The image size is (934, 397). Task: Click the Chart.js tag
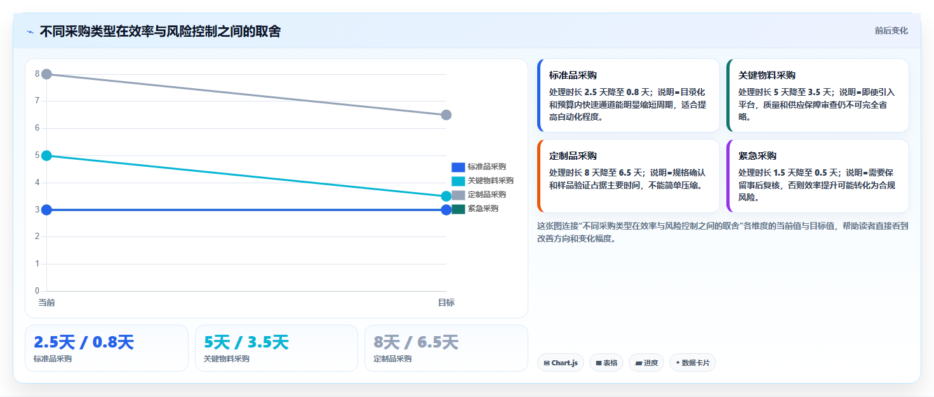pyautogui.click(x=561, y=363)
